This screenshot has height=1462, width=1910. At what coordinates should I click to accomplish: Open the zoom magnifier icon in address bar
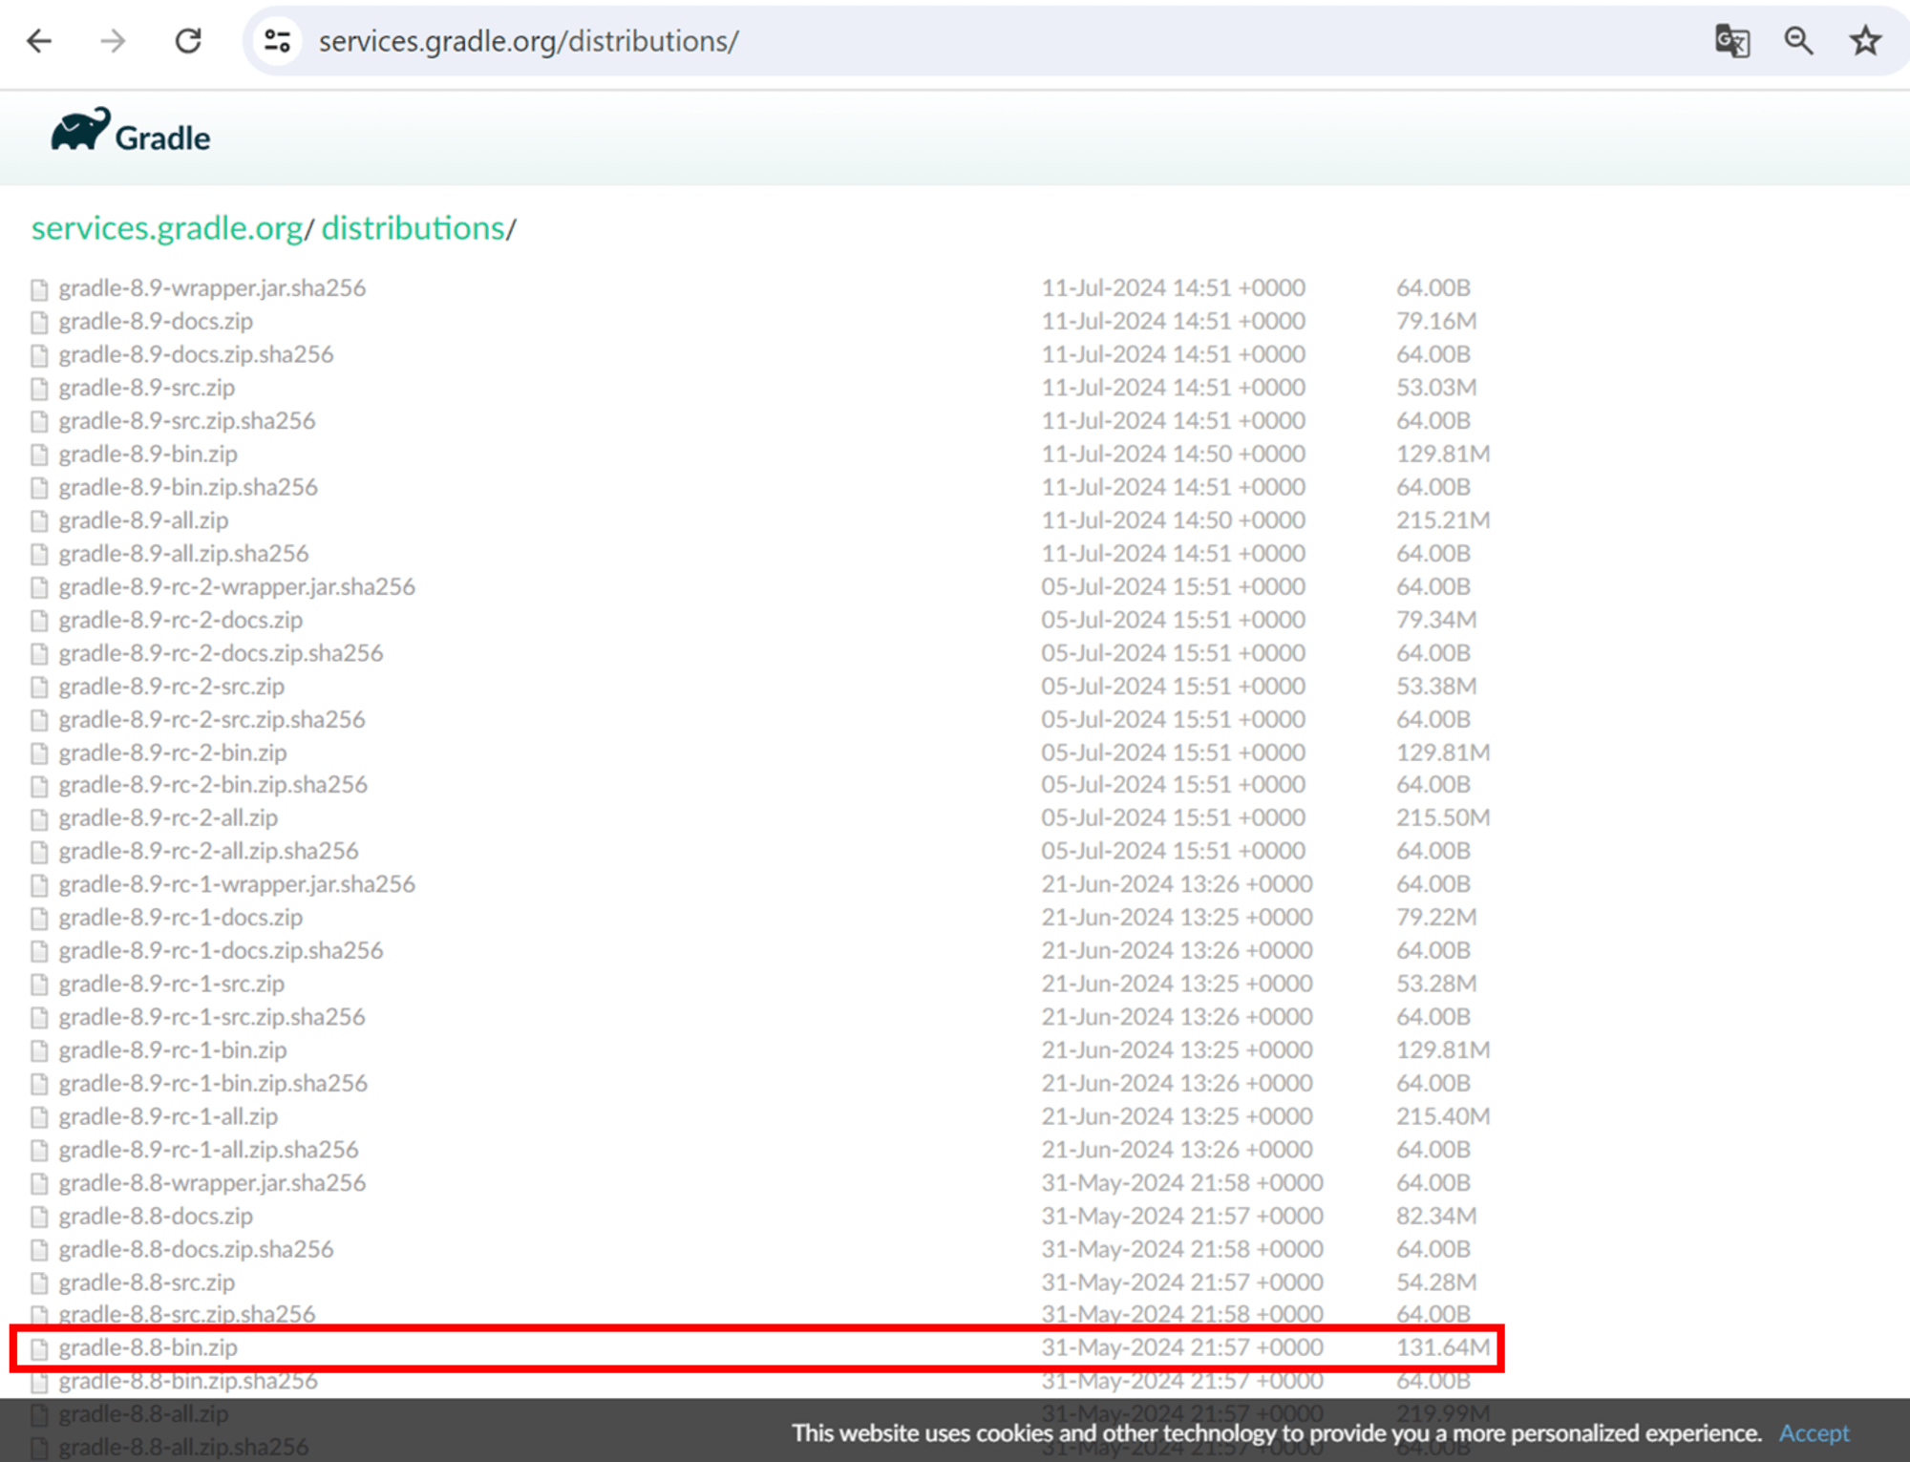coord(1799,41)
